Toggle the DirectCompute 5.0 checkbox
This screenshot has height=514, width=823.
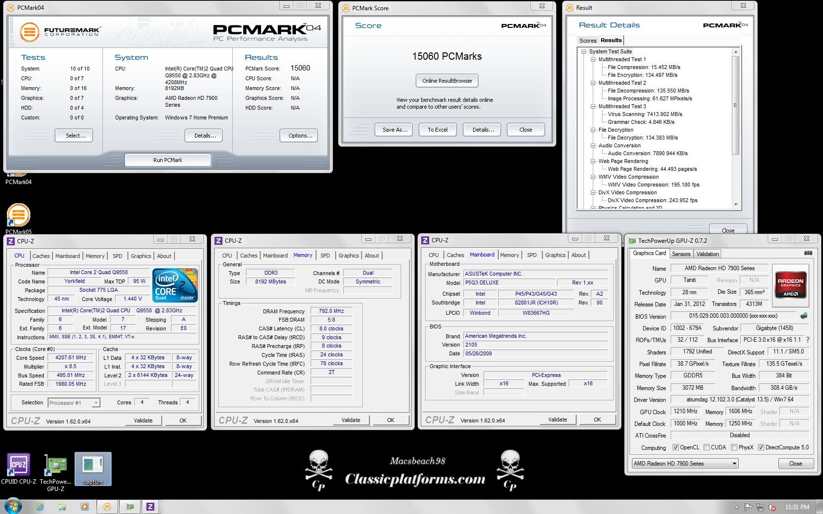click(x=761, y=447)
